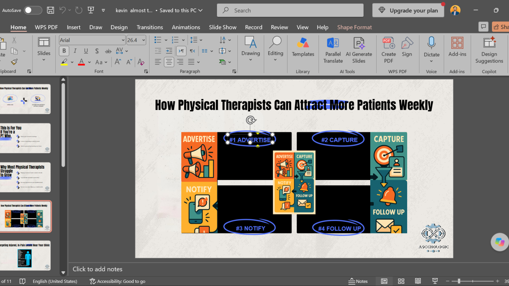Click the Format Painter brush icon

14,62
